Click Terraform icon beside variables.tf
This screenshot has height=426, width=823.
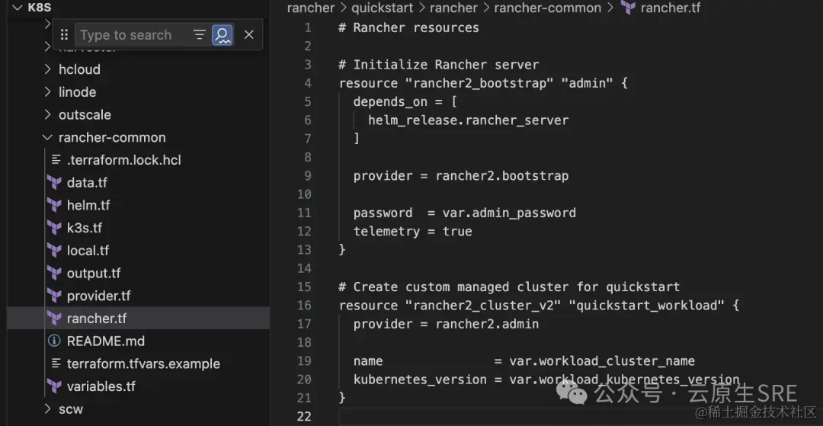click(x=54, y=386)
